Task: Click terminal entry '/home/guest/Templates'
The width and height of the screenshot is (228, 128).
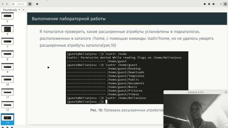Action: pos(126,76)
